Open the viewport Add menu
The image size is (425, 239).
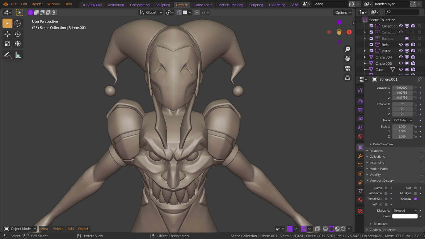click(70, 229)
